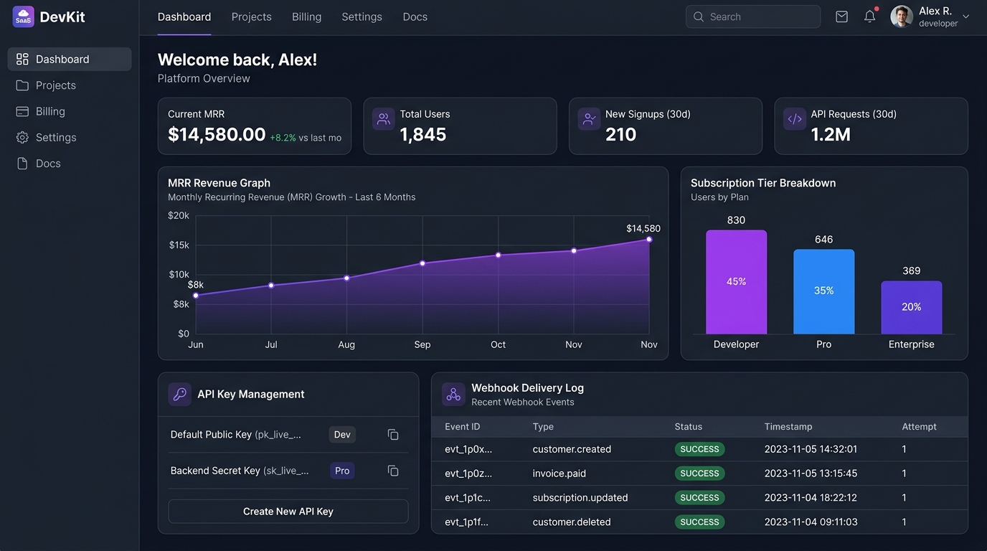Copy the Default Public Key
987x551 pixels.
tap(393, 435)
